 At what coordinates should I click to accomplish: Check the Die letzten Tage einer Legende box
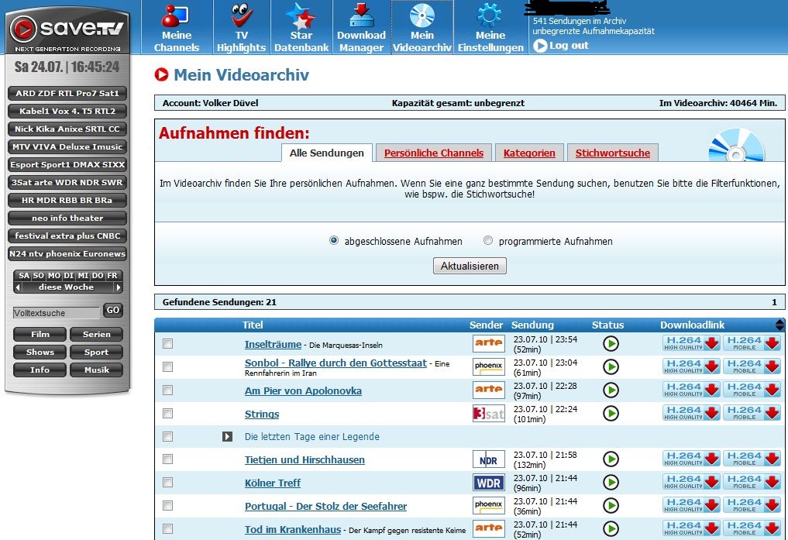168,436
